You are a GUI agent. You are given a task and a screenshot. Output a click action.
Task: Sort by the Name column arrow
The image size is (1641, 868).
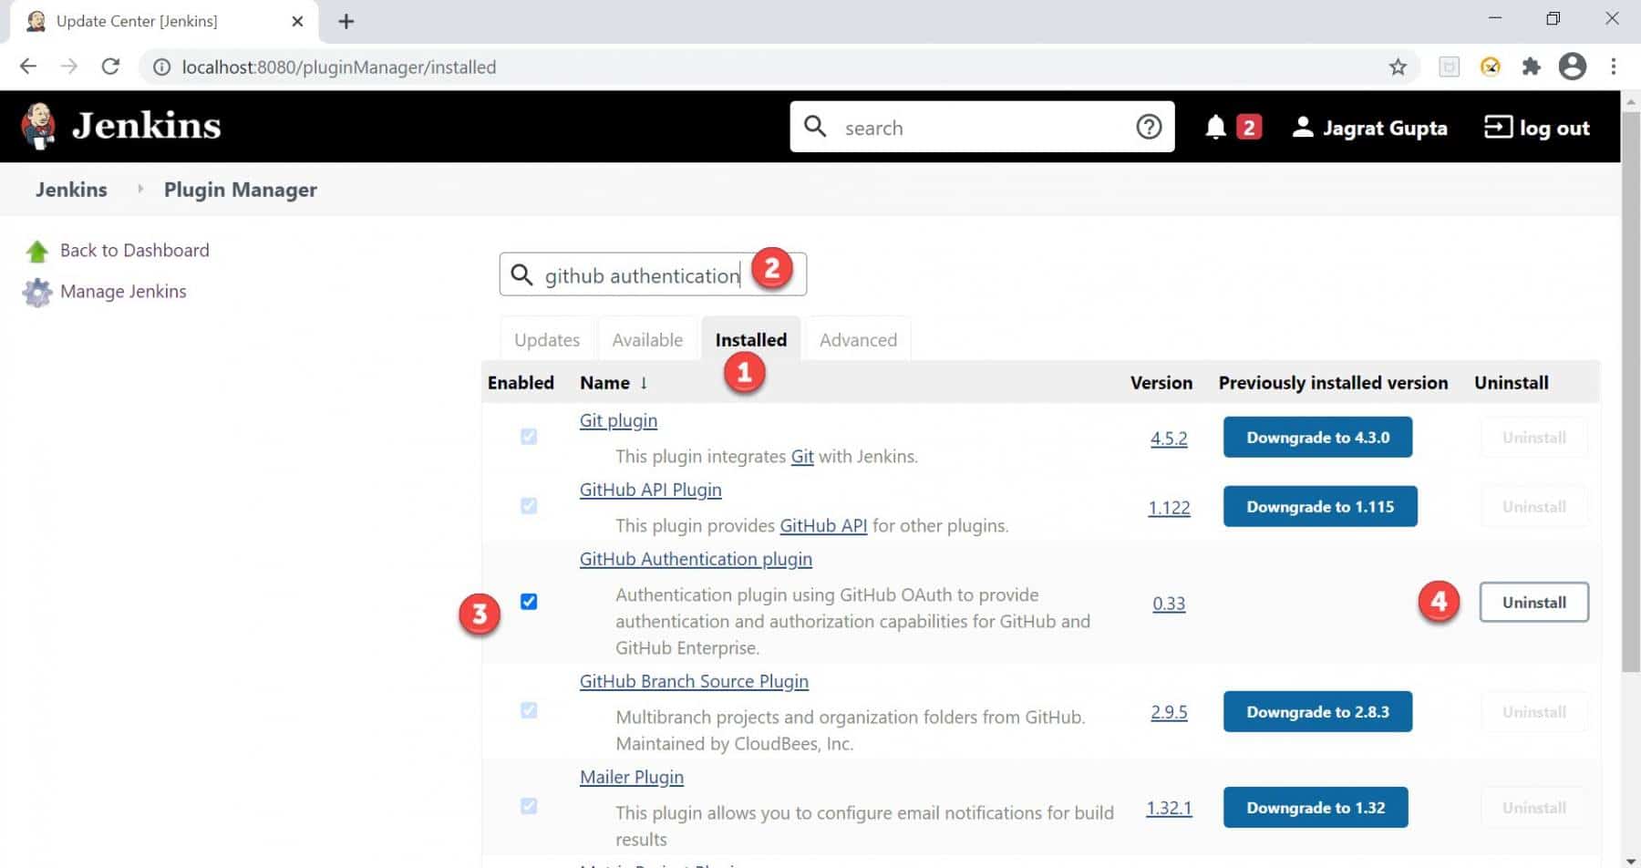(644, 383)
